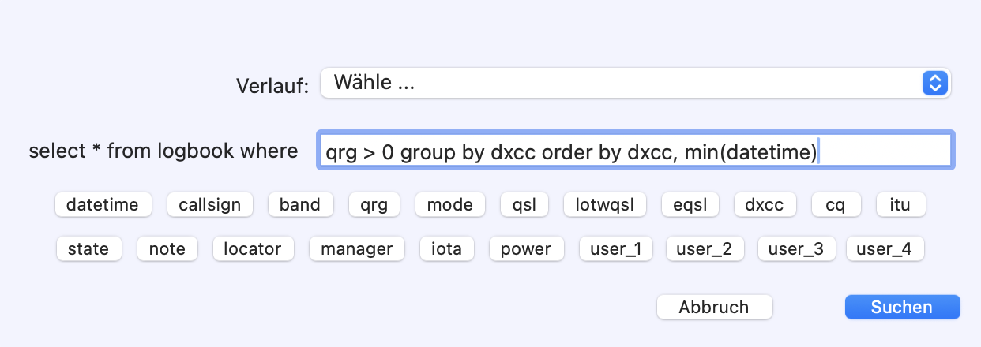The width and height of the screenshot is (981, 347).
Task: Add the qrg field to query
Action: tap(374, 205)
